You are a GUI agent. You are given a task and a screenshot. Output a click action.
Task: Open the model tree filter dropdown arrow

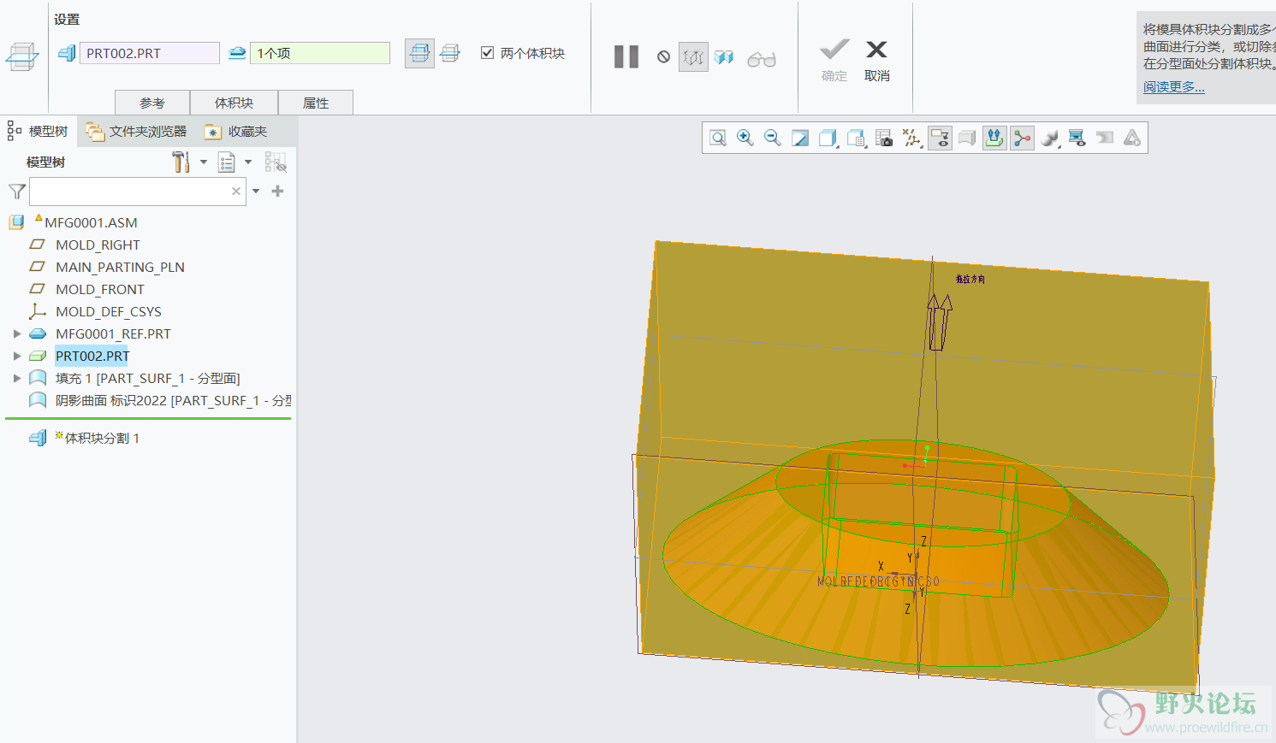point(256,192)
